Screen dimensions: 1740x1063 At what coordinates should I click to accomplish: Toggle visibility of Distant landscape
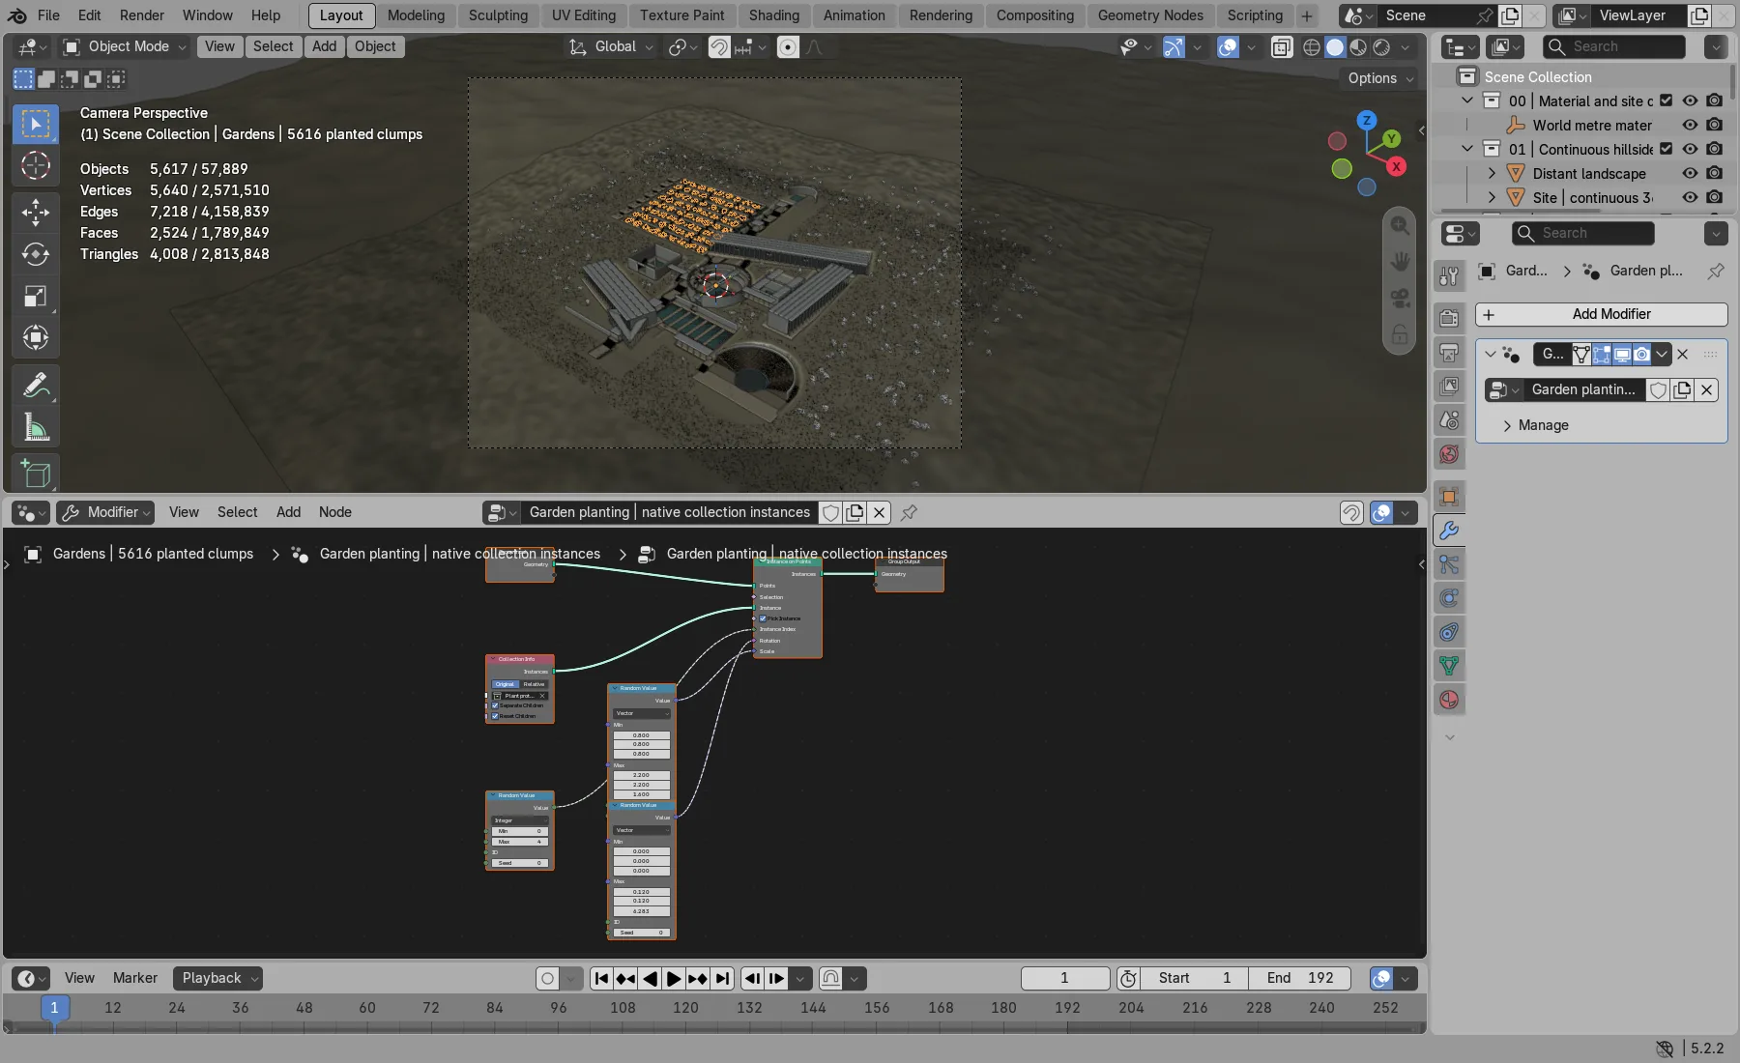1690,173
